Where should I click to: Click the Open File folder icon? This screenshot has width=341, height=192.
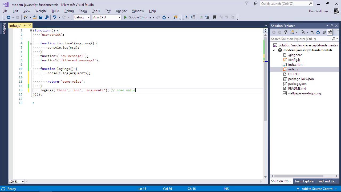(x=35, y=17)
